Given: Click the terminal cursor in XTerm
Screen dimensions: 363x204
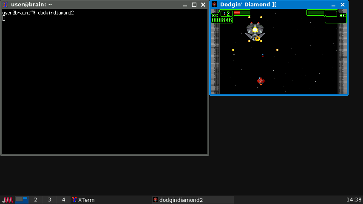Looking at the screenshot, I should tap(4, 18).
